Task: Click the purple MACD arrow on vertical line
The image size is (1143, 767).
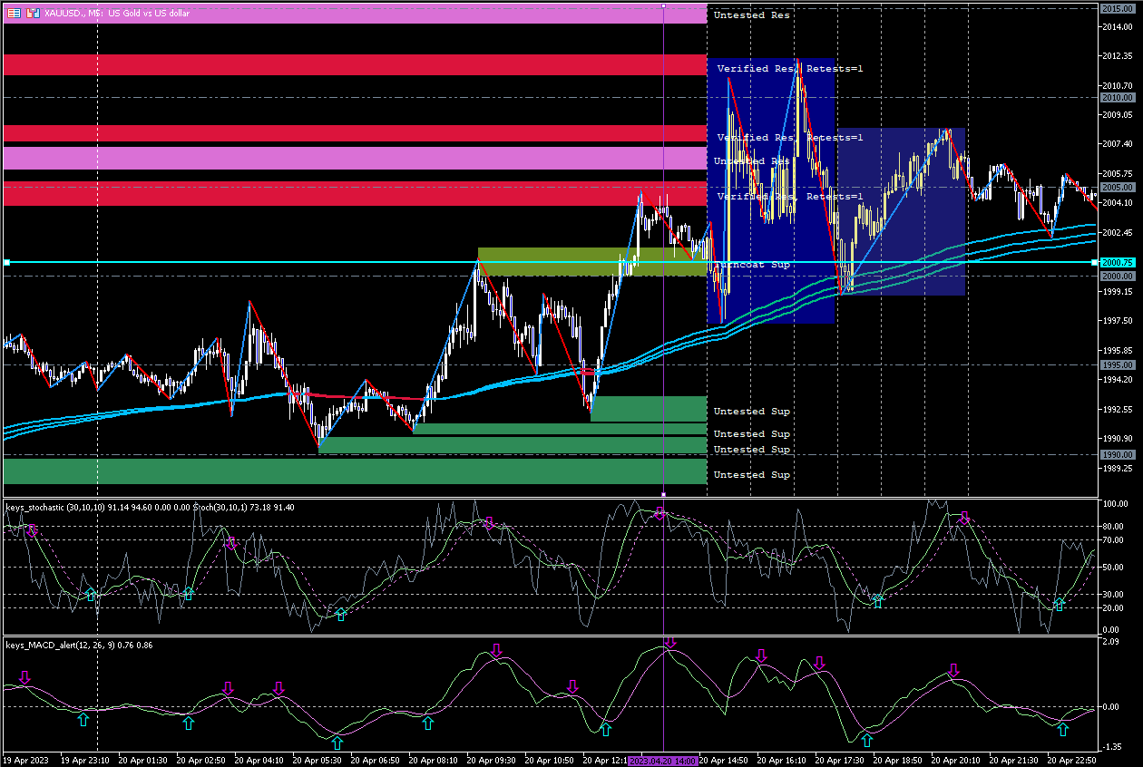Action: pos(669,643)
